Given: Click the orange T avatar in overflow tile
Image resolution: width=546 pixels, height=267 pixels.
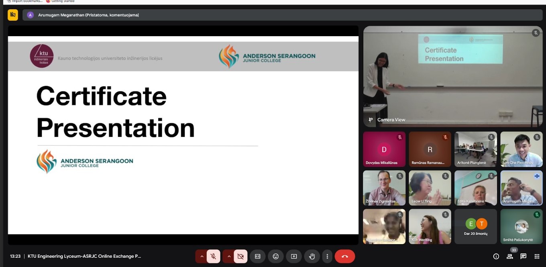Looking at the screenshot, I should (481, 224).
